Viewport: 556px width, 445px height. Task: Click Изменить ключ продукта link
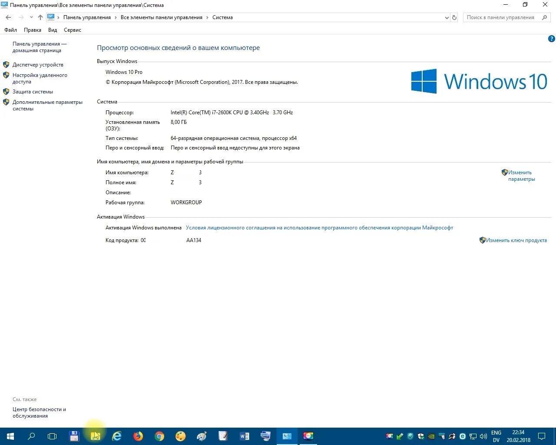click(516, 240)
